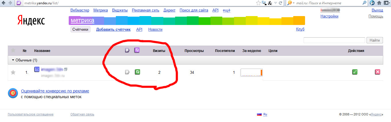The height and width of the screenshot is (122, 391).
Task: Open the API tab below the banner
Action: [x=139, y=29]
